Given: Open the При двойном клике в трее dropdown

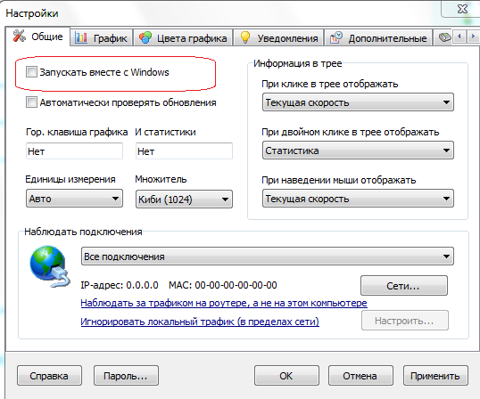Looking at the screenshot, I should point(358,151).
